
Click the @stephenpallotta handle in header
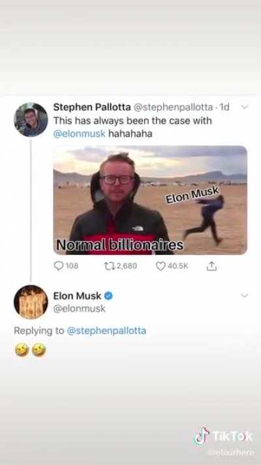[x=173, y=107]
